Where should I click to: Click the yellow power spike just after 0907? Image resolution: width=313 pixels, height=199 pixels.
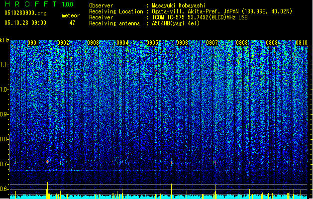215,192
